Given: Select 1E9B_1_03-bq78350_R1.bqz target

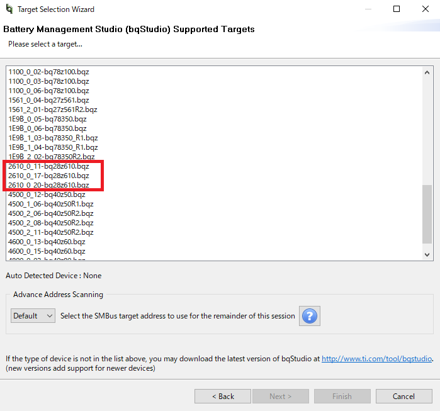Looking at the screenshot, I should pyautogui.click(x=53, y=138).
